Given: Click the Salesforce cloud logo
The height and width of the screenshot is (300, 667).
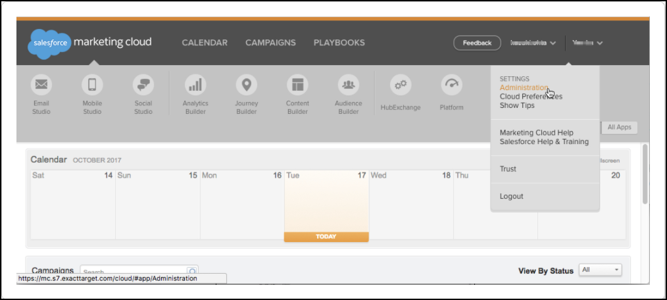Looking at the screenshot, I should pyautogui.click(x=48, y=43).
